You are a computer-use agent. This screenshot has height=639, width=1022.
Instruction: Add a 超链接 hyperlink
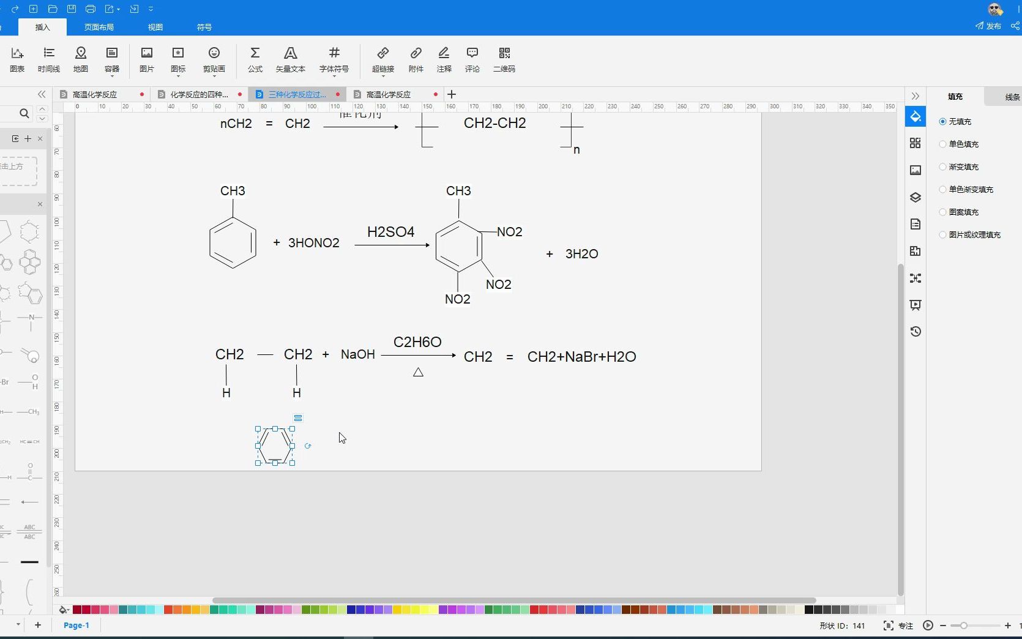383,60
